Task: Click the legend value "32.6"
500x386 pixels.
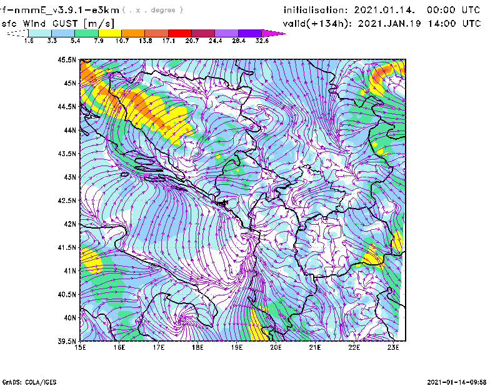Action: click(262, 41)
